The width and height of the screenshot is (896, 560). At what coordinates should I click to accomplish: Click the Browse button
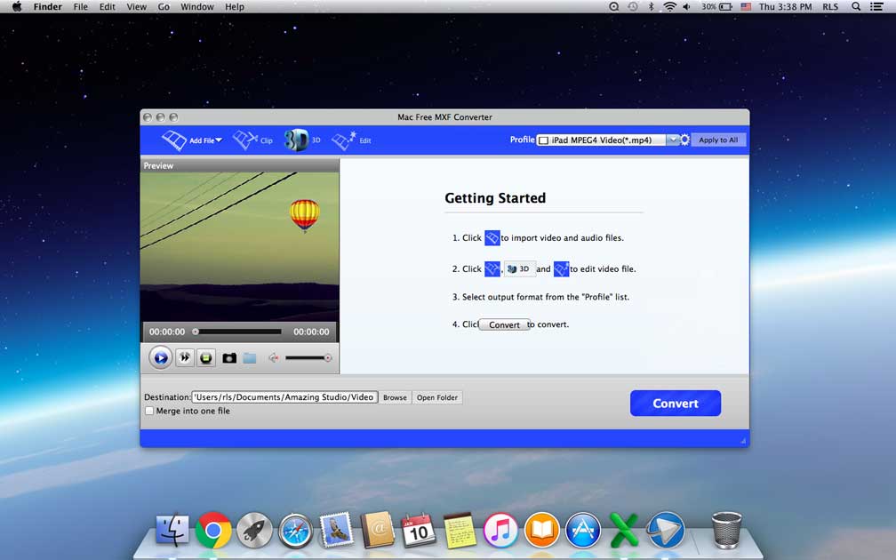395,397
